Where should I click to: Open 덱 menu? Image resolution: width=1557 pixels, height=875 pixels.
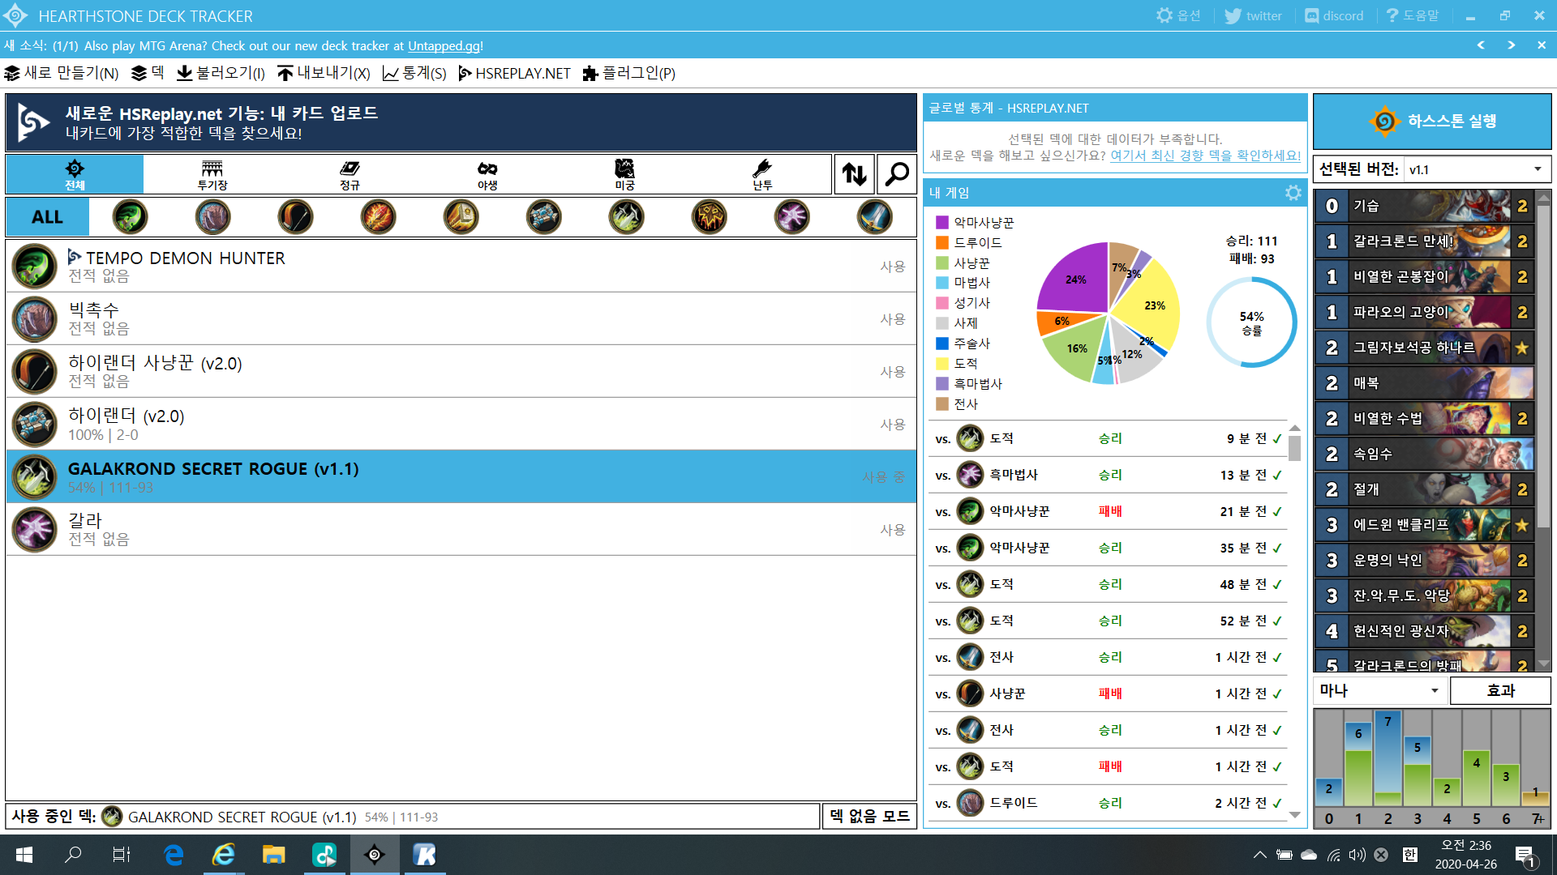point(148,73)
